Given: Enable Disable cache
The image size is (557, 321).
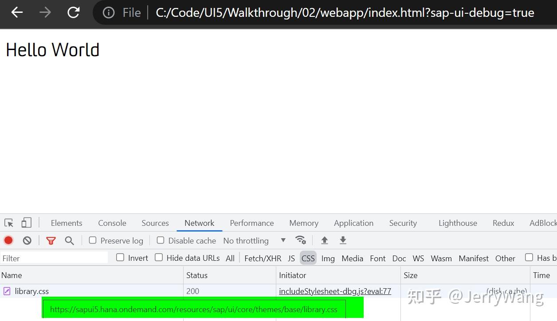Looking at the screenshot, I should [x=160, y=240].
